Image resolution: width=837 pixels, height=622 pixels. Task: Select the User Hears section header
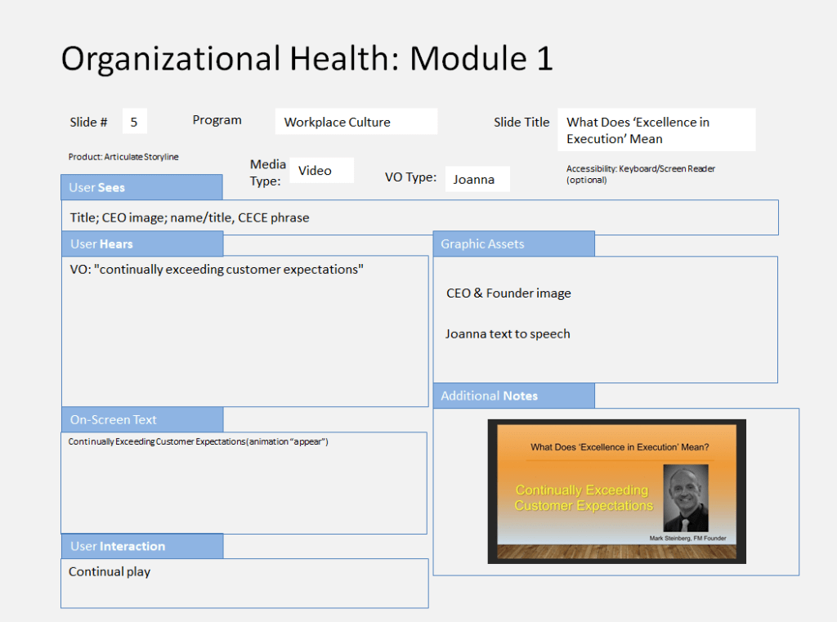[141, 244]
